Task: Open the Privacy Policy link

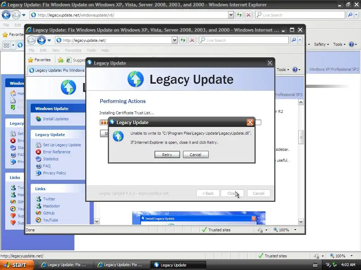Action: (55, 173)
